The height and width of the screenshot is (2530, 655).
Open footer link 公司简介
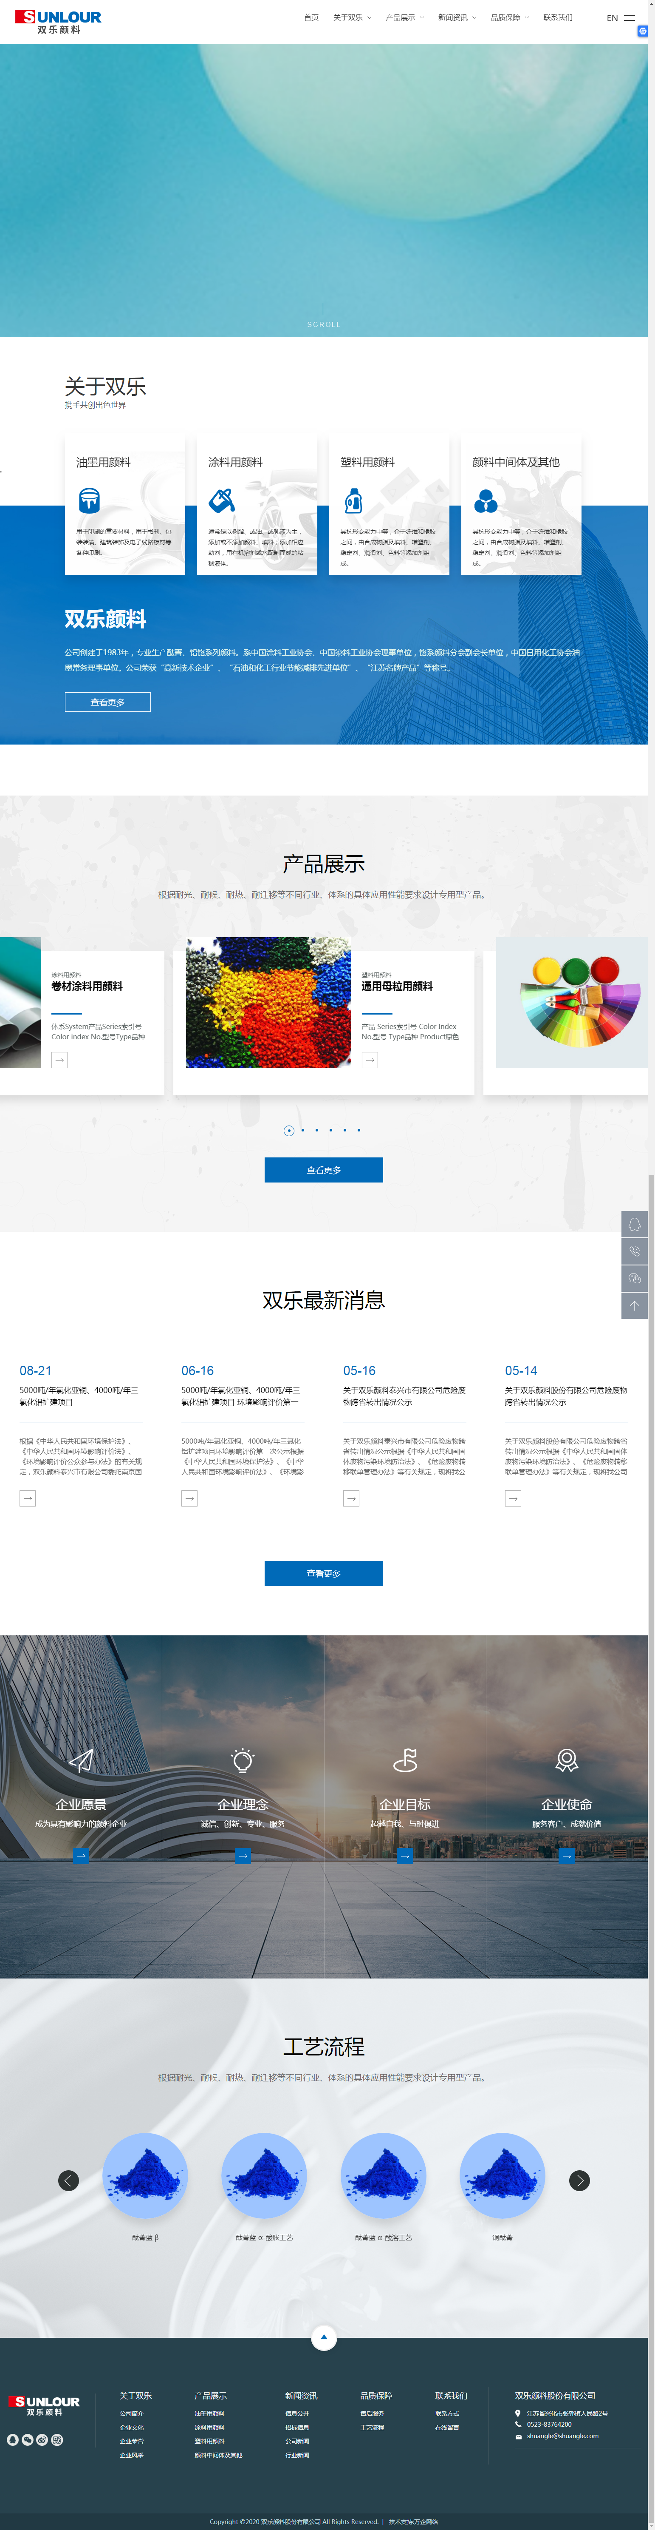[x=131, y=2413]
